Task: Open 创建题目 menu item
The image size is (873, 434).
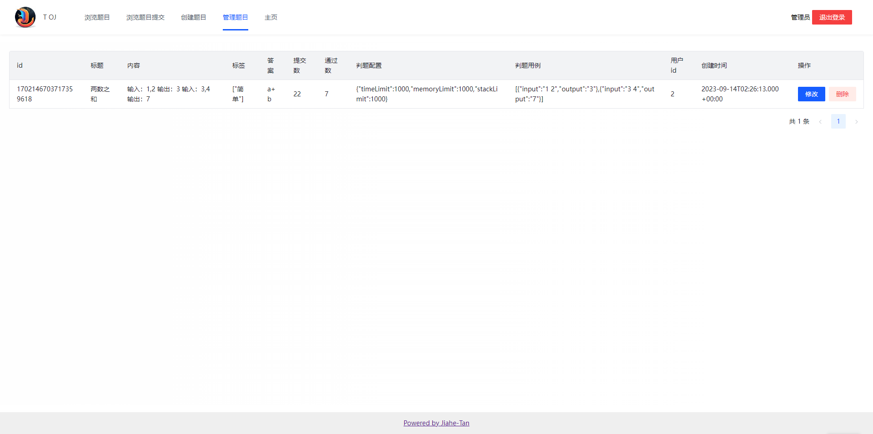Action: [x=194, y=17]
